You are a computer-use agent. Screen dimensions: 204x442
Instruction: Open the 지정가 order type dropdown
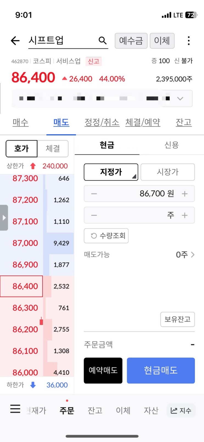click(111, 172)
